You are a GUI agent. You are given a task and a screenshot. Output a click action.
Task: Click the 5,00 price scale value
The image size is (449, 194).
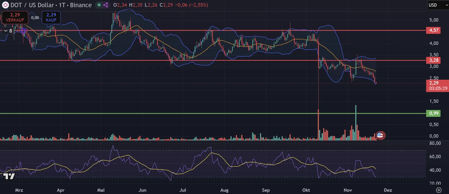point(434,20)
